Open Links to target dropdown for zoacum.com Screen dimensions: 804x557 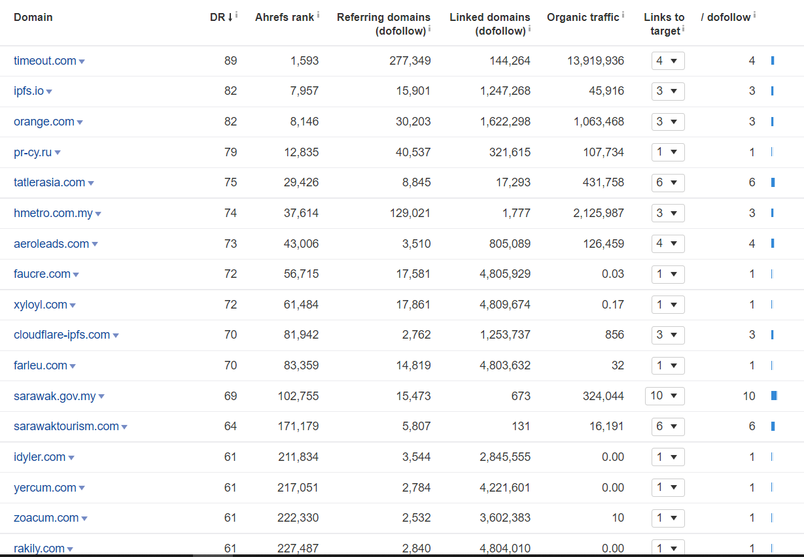tap(668, 518)
